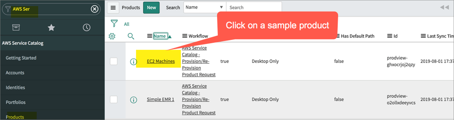Open personalize list gear icon
The height and width of the screenshot is (120, 454).
tap(112, 36)
